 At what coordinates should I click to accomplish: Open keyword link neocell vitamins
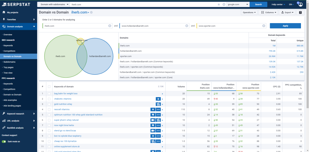(62, 109)
